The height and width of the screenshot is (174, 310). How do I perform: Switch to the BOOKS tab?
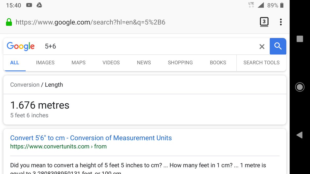(218, 63)
